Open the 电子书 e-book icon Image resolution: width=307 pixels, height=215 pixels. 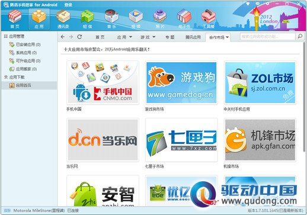point(184,19)
